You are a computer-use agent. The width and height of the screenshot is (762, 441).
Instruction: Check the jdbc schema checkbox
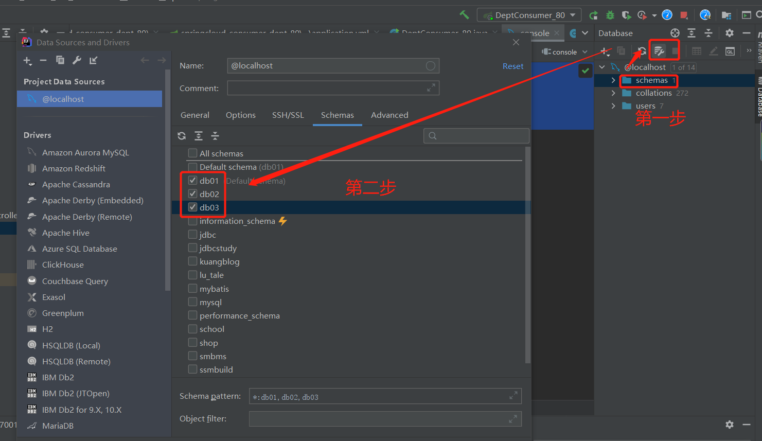193,234
